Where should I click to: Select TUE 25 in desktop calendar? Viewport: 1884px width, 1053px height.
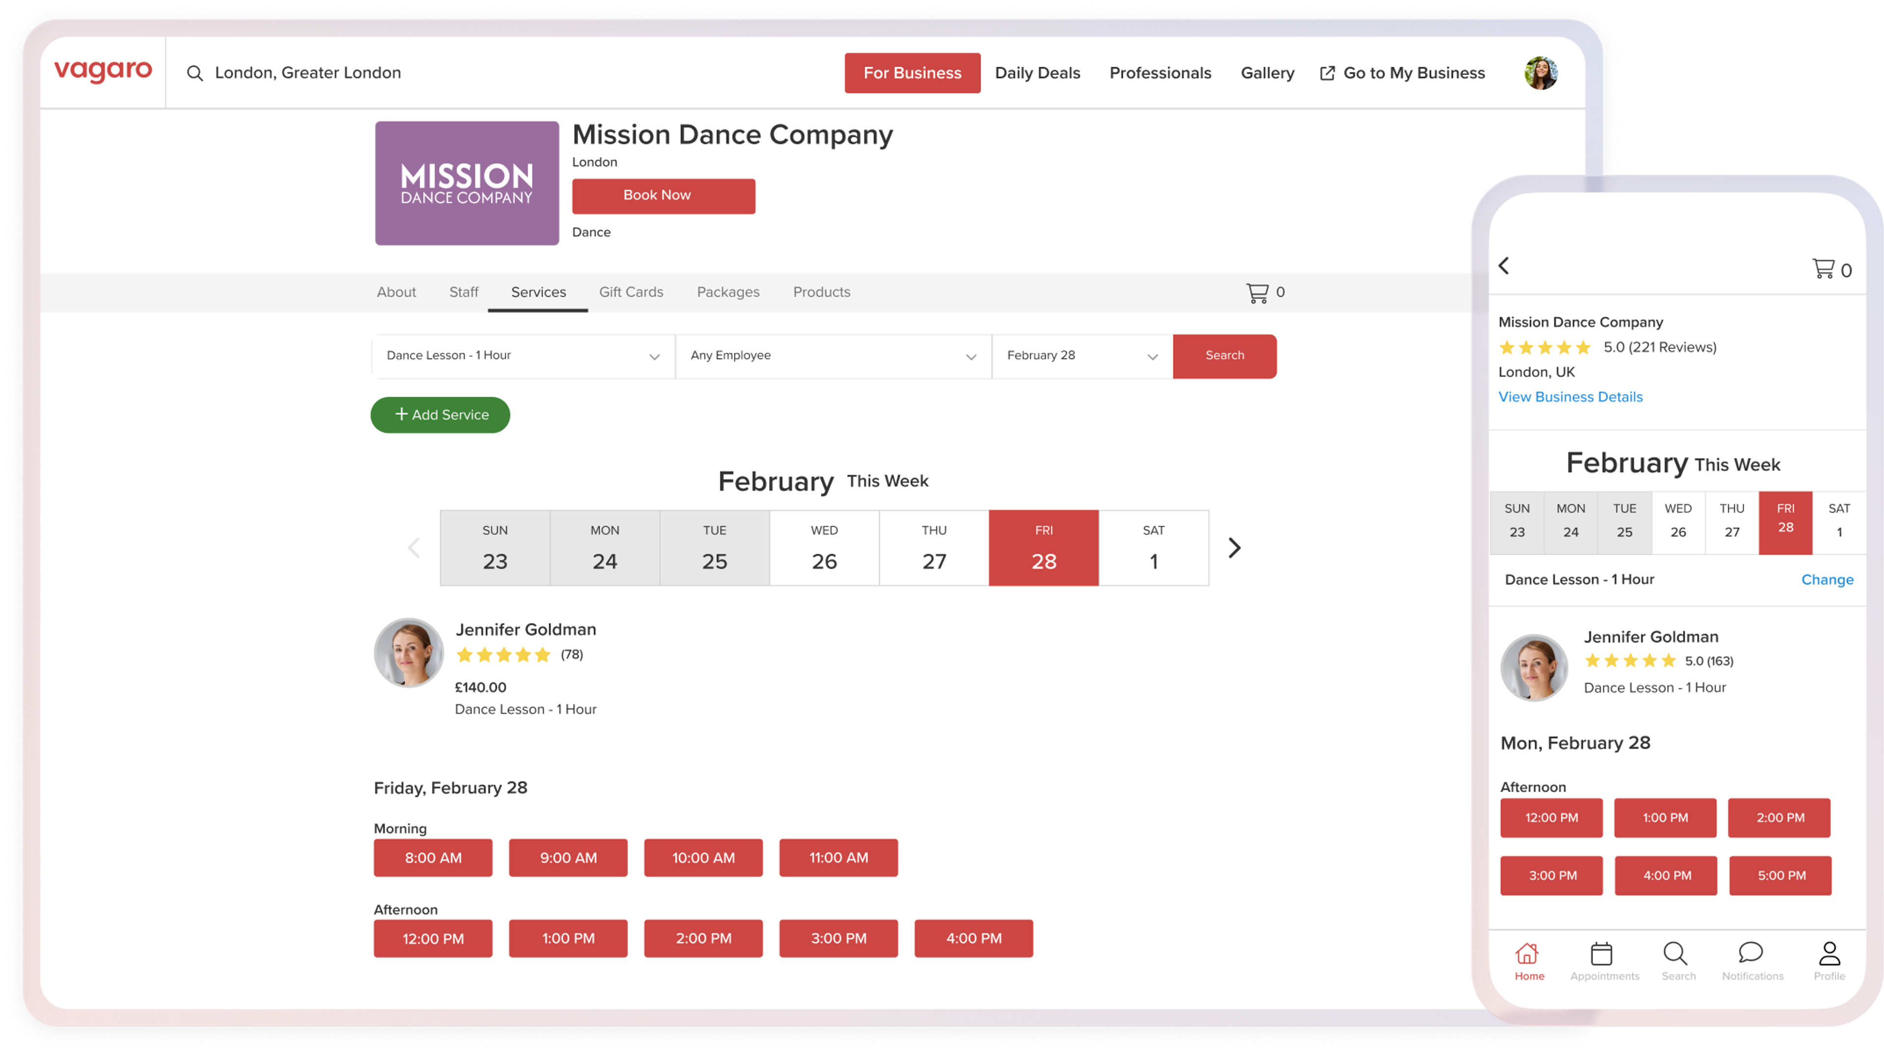(x=714, y=548)
